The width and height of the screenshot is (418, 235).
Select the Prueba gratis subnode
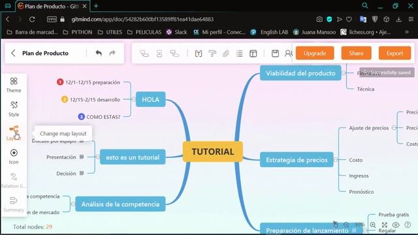393,215
